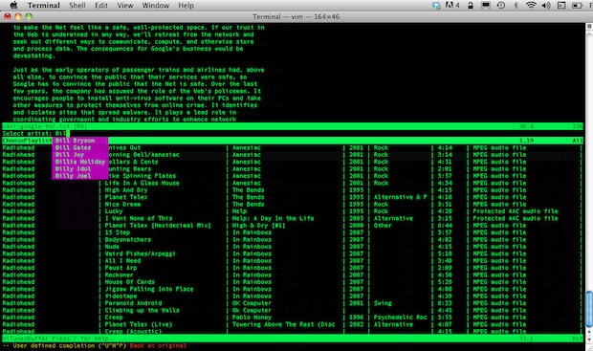Click Planet Telex [Hexidecimal Mix] track

tap(158, 226)
